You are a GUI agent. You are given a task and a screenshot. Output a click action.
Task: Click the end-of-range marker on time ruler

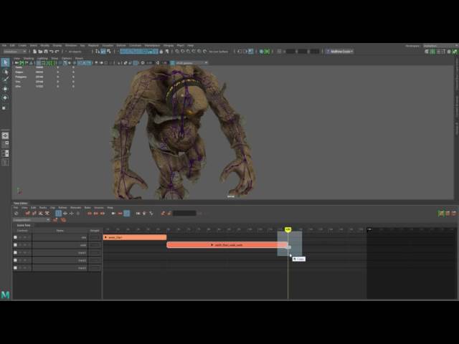tap(370, 229)
